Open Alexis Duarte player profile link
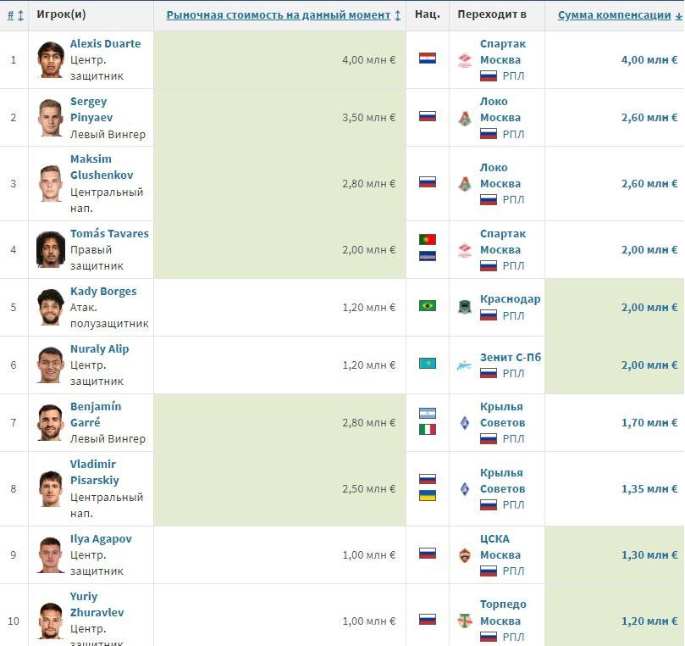Viewport: 685px width, 646px height. pos(105,44)
